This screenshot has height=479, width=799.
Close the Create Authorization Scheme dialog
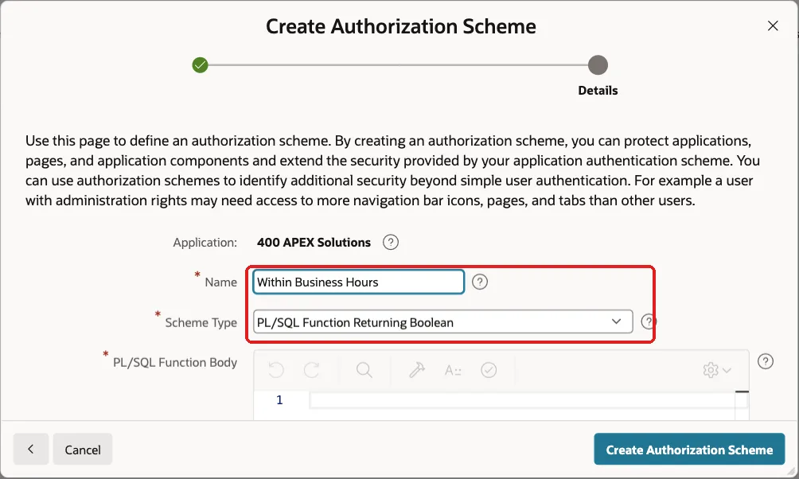pos(773,26)
